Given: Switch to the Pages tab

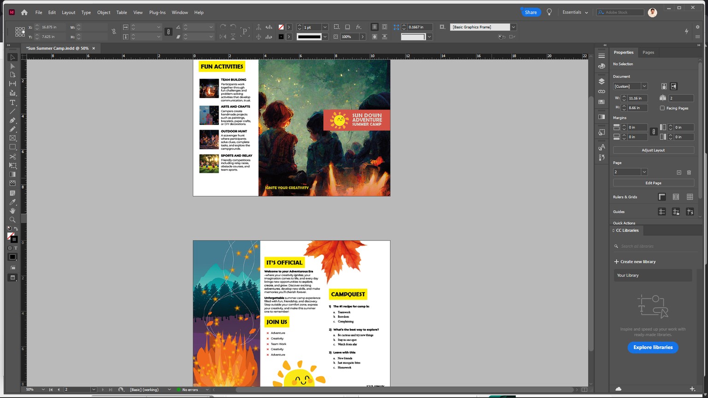Looking at the screenshot, I should point(648,53).
